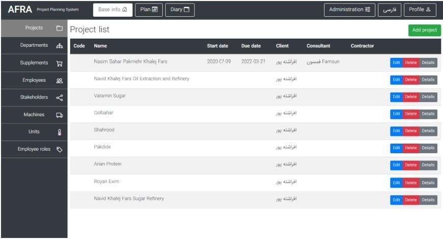Click the shopping cart icon for Supplements
Image resolution: width=443 pixels, height=239 pixels.
59,63
